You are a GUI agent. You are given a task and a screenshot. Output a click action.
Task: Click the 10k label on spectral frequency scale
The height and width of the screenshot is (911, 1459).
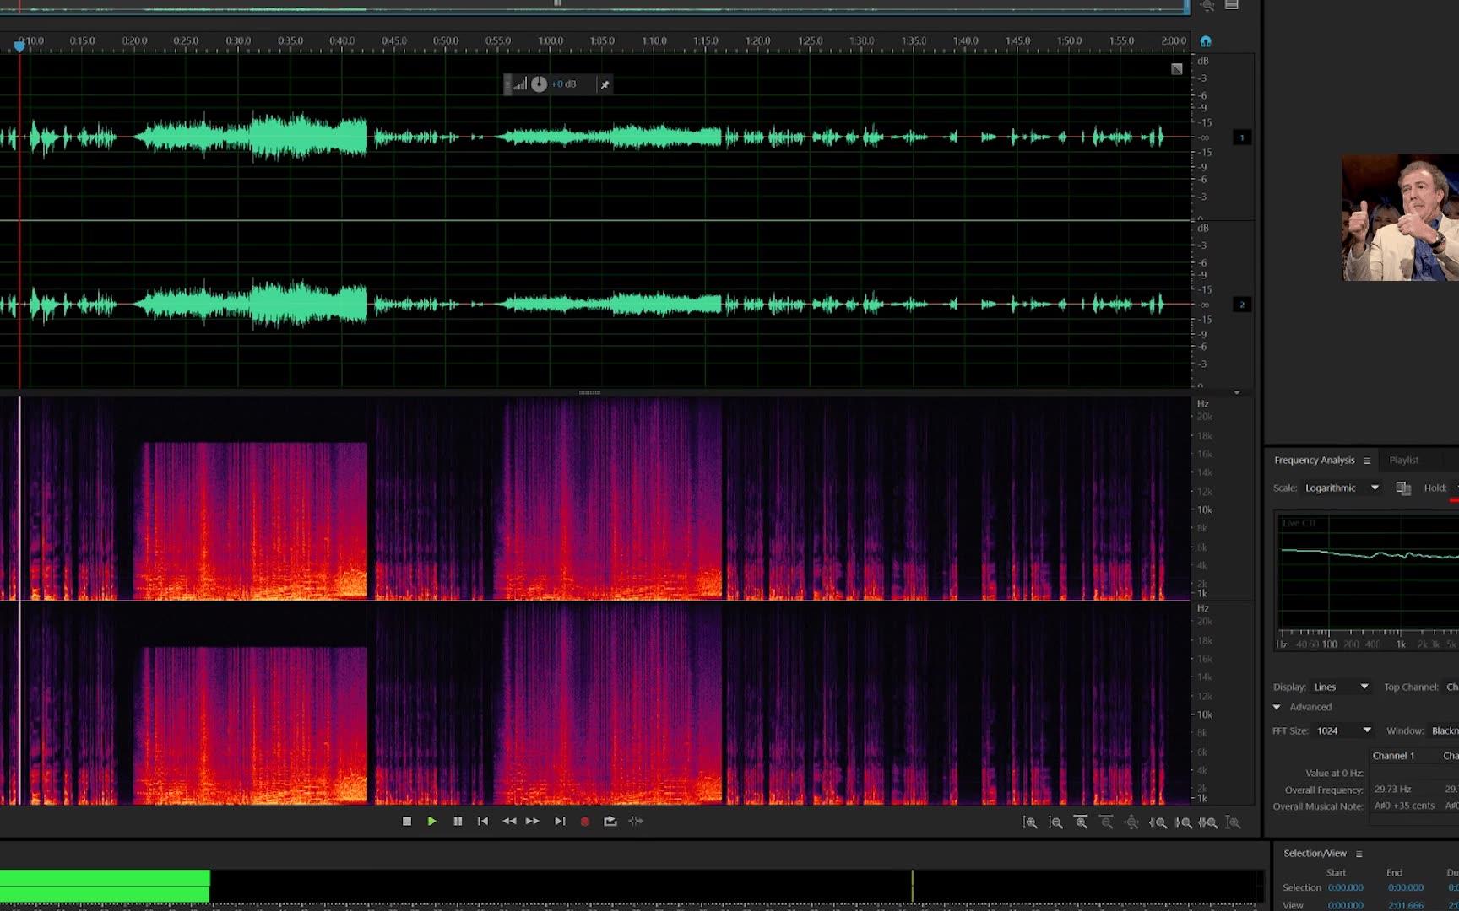pyautogui.click(x=1205, y=509)
